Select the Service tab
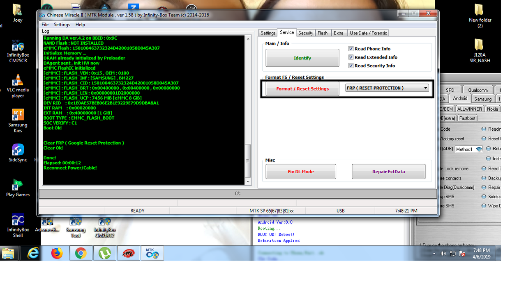This screenshot has width=526, height=295. point(287,32)
